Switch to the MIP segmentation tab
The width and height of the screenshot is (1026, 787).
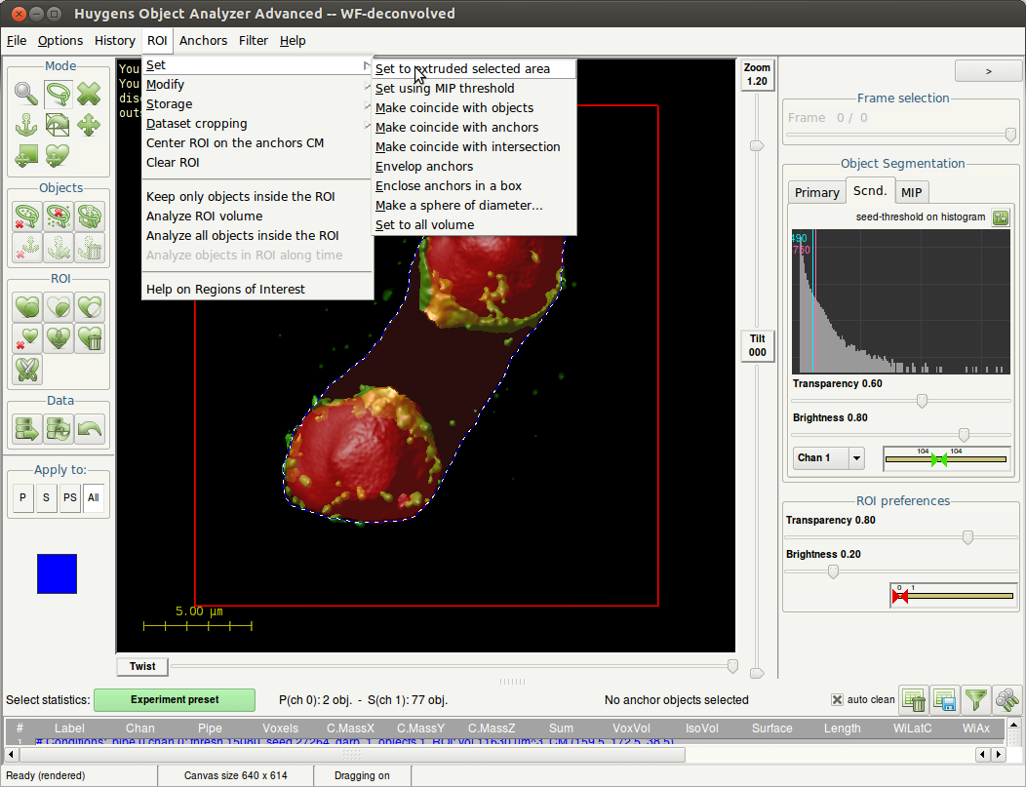pyautogui.click(x=911, y=192)
